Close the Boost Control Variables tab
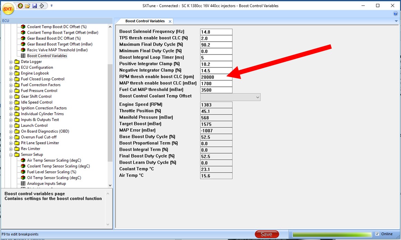 click(x=170, y=21)
